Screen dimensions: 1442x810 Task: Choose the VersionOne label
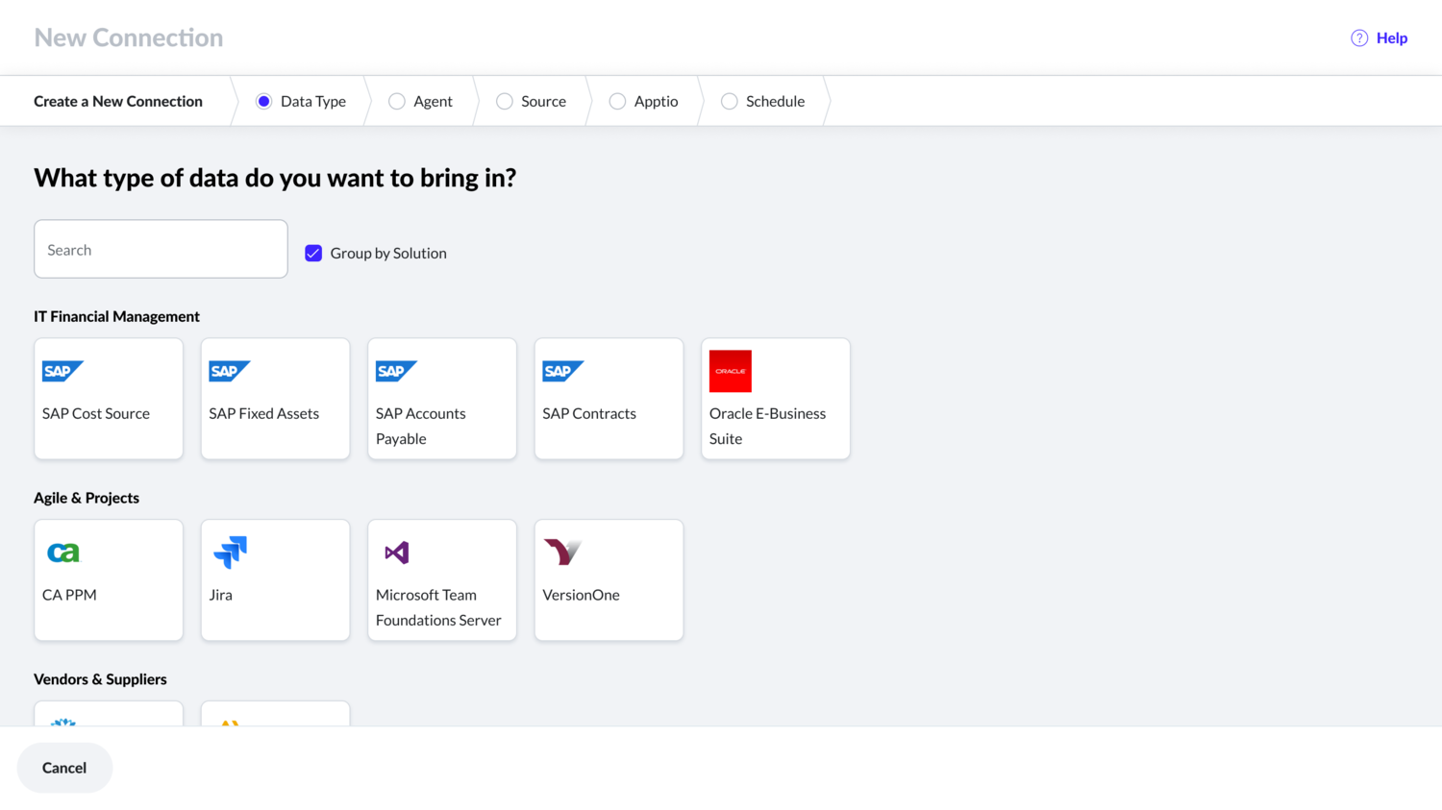(x=581, y=595)
